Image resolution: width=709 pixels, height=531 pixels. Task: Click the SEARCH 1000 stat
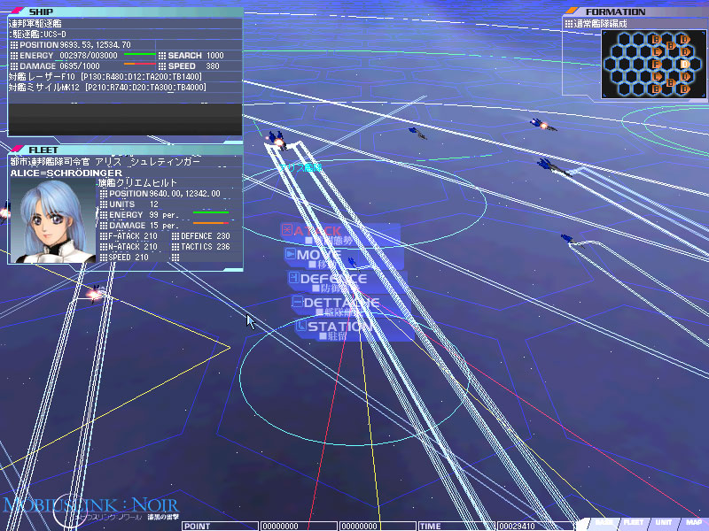[191, 56]
